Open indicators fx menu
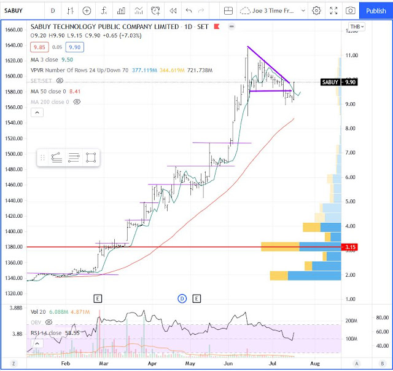This screenshot has height=371, width=393. pos(104,11)
